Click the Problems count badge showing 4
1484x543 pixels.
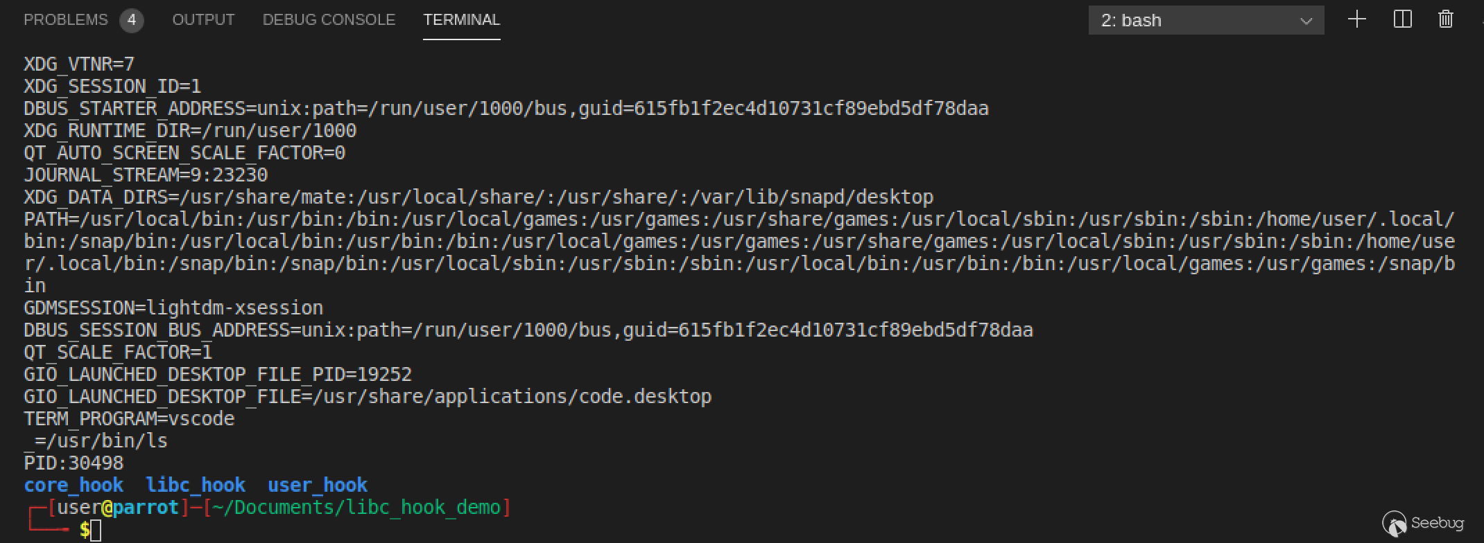(131, 20)
